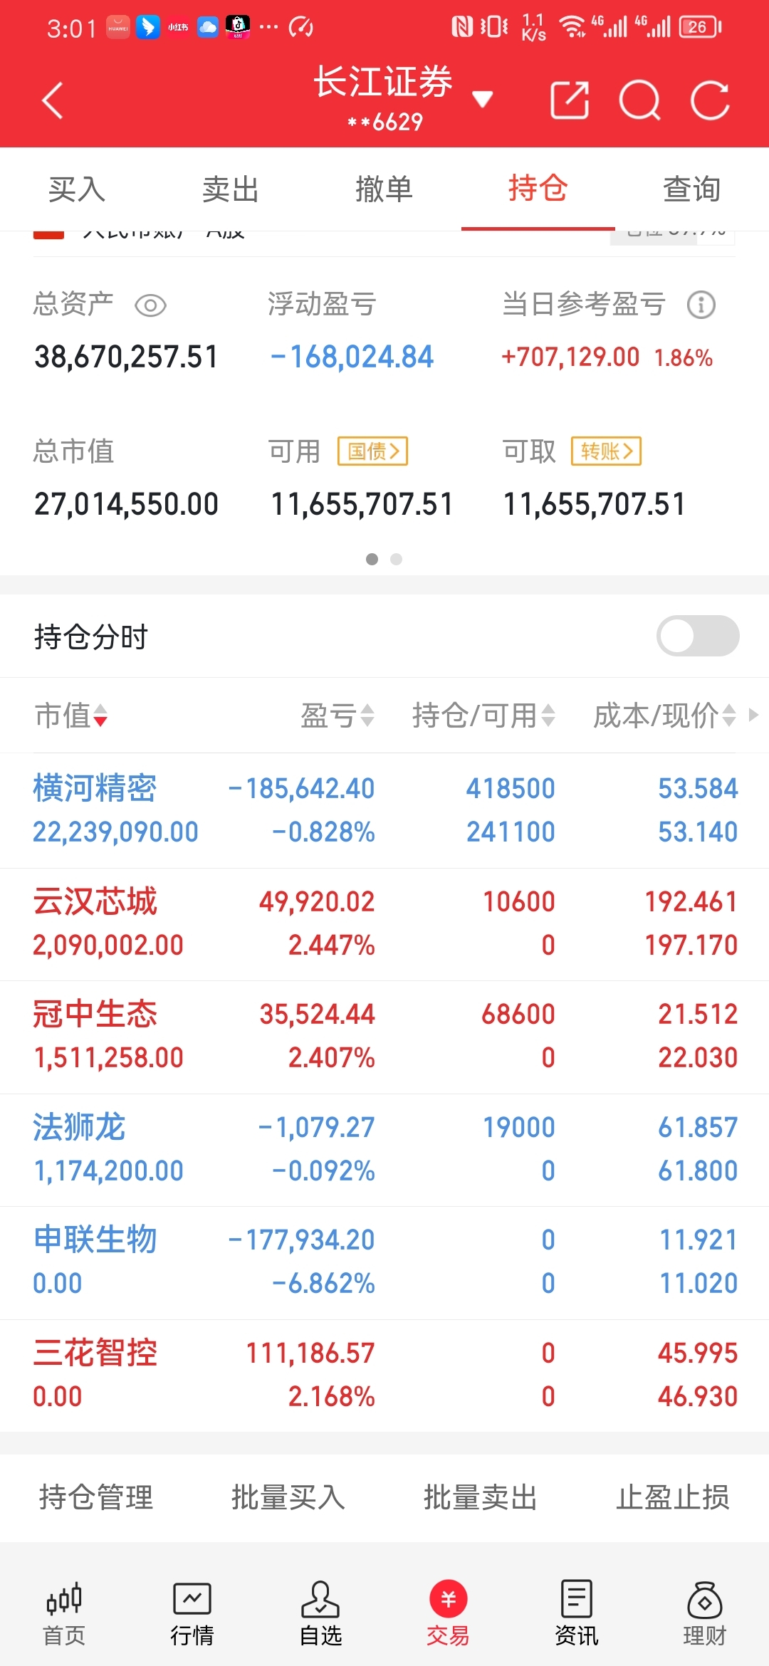
Task: Open 行情 market icon in bottom bar
Action: [x=192, y=1615]
